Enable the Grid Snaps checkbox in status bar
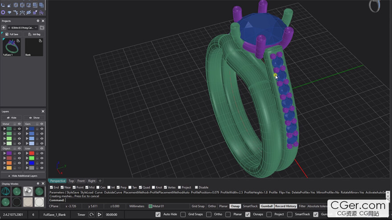 click(x=183, y=214)
